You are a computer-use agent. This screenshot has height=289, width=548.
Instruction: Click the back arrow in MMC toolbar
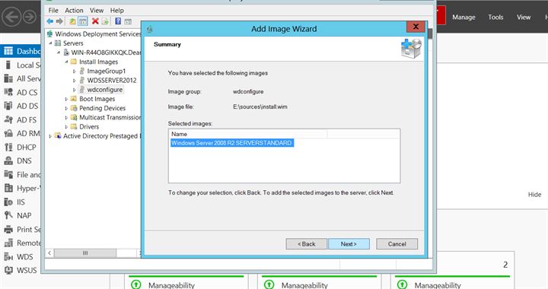(x=50, y=21)
